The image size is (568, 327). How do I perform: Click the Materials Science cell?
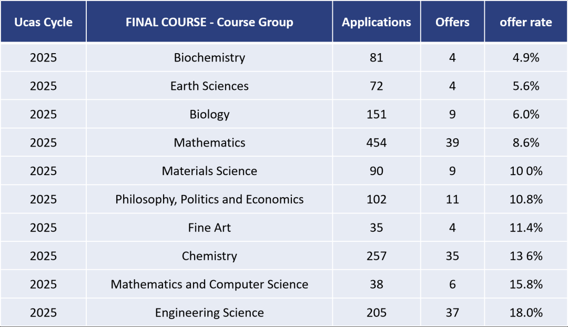pyautogui.click(x=209, y=171)
